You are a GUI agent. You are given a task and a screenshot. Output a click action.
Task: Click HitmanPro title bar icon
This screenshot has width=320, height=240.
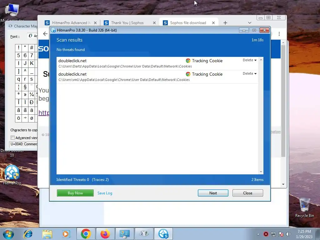click(x=53, y=30)
